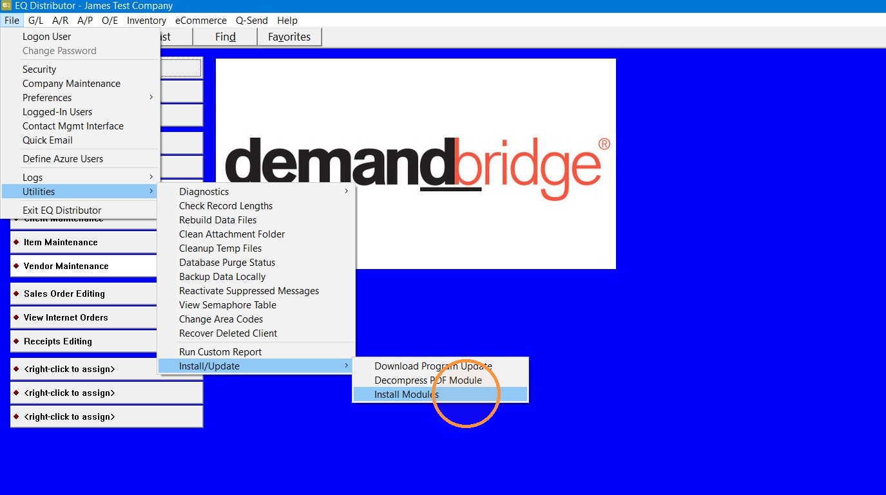
Task: Open Database Purge Status
Action: click(x=256, y=263)
